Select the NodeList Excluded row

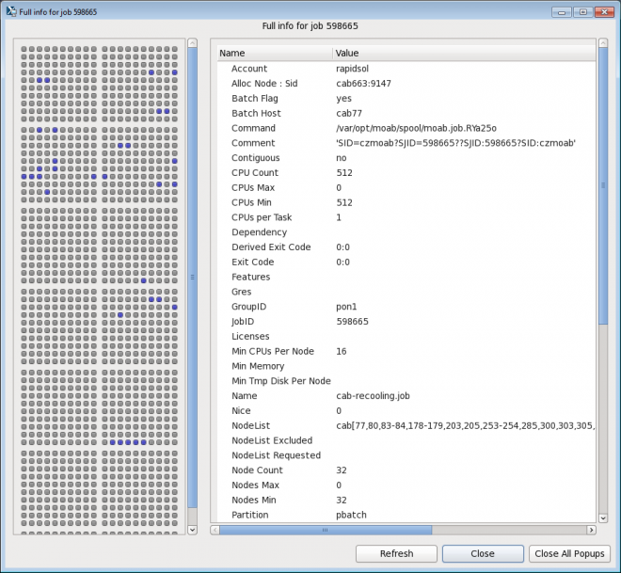(x=406, y=440)
